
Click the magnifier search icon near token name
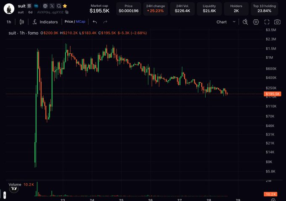click(x=59, y=6)
